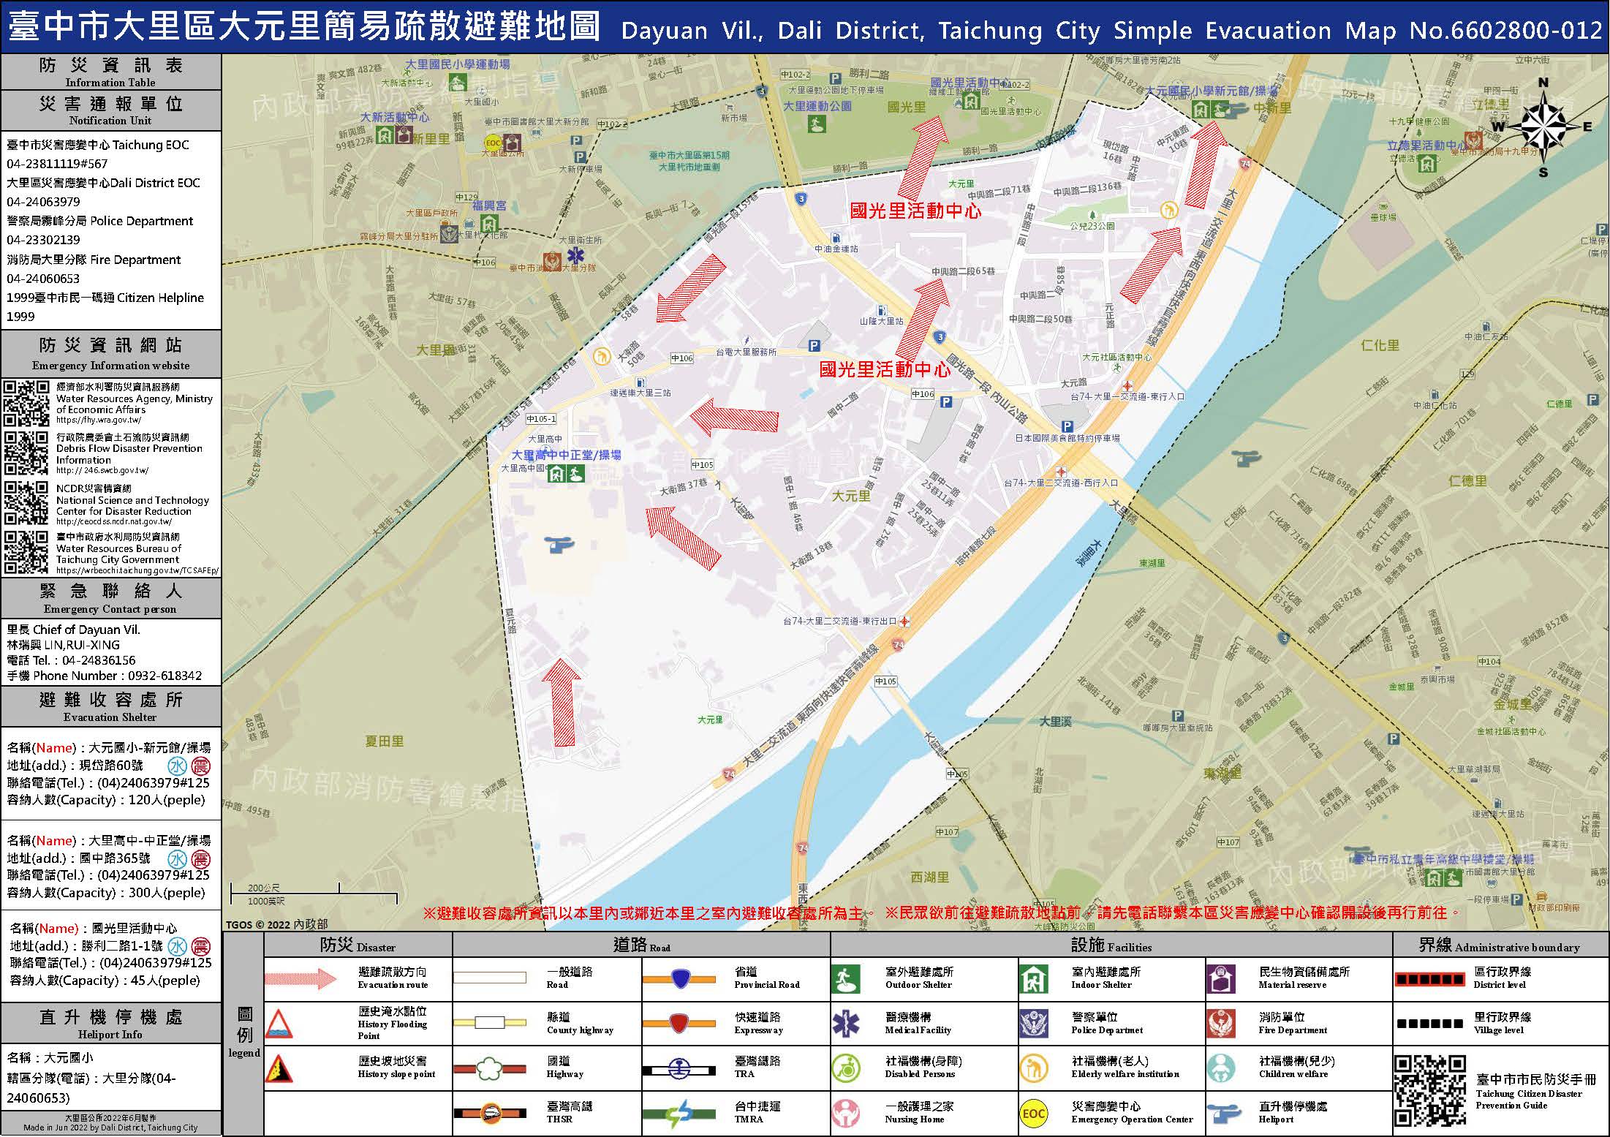1610x1137 pixels.
Task: Click the NCDR QR code
Action: tap(27, 503)
